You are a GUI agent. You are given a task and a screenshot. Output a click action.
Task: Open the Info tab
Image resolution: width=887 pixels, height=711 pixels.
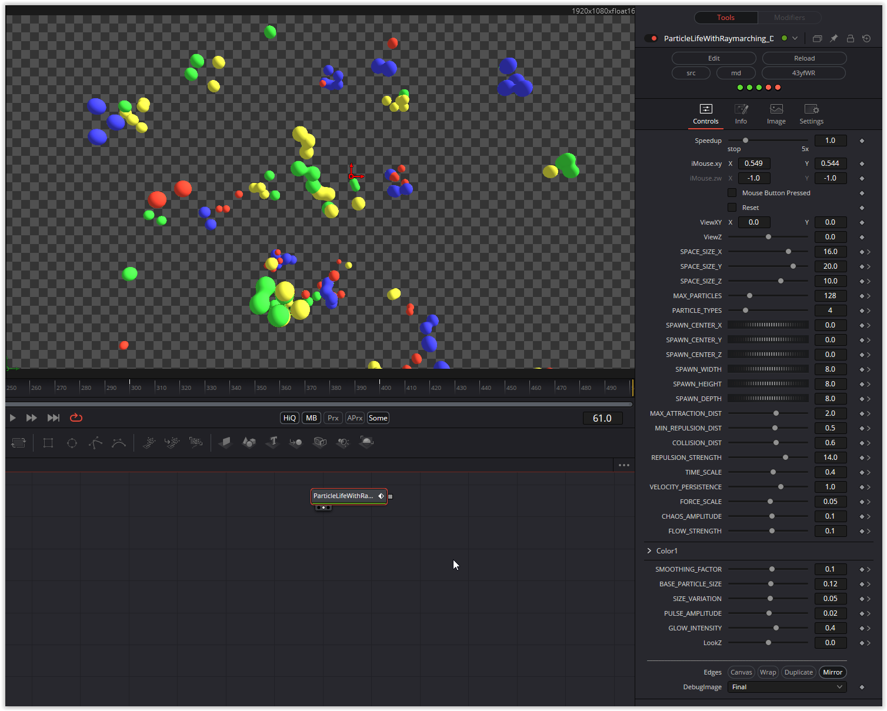[741, 114]
